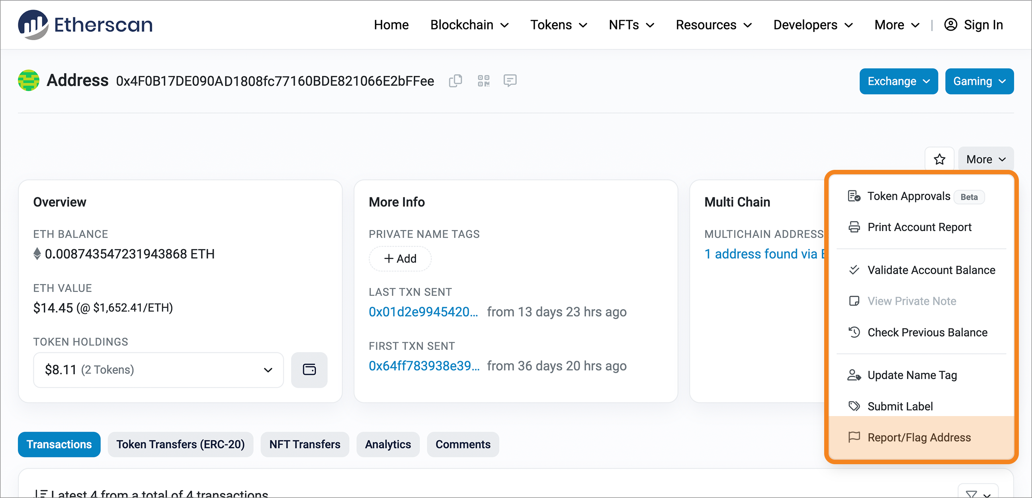Viewport: 1032px width, 498px height.
Task: Select Check Previous Balance
Action: (x=921, y=332)
